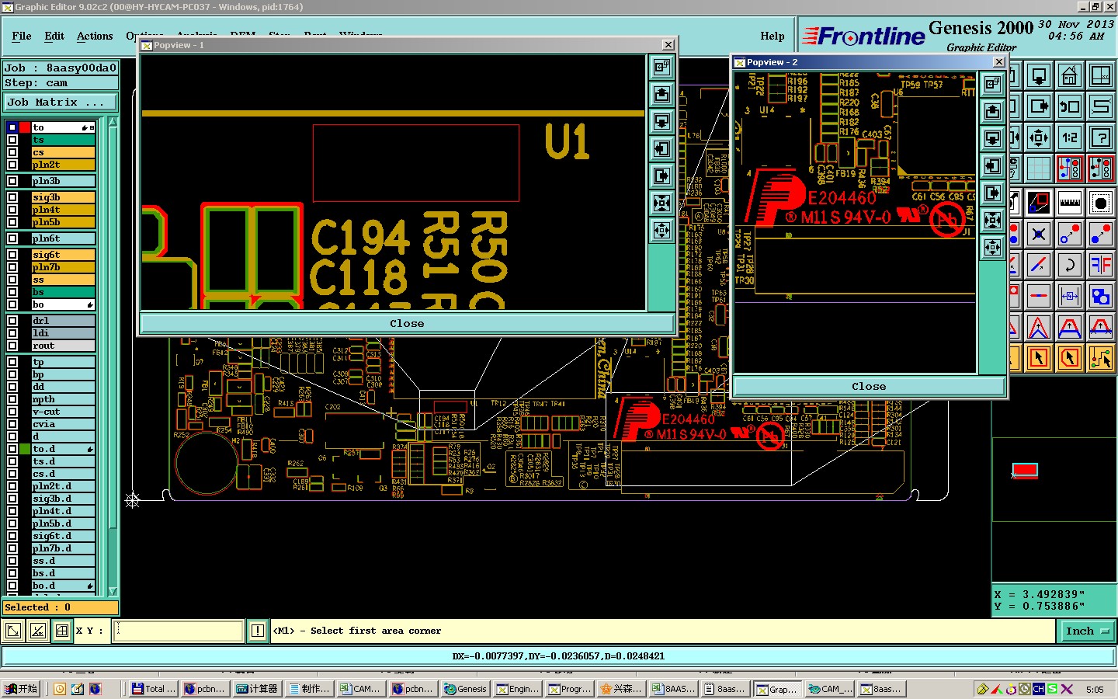Open the Help menu
1118x699 pixels.
773,36
